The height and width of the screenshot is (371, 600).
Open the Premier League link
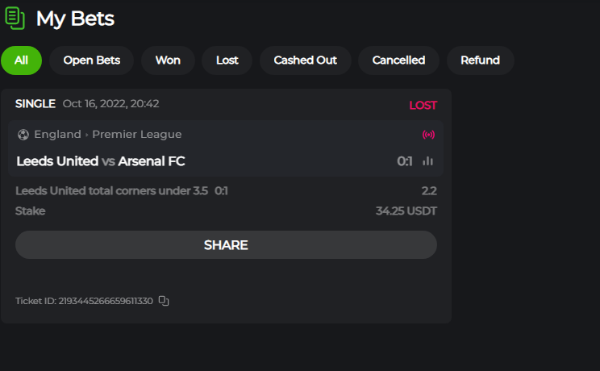click(x=137, y=135)
